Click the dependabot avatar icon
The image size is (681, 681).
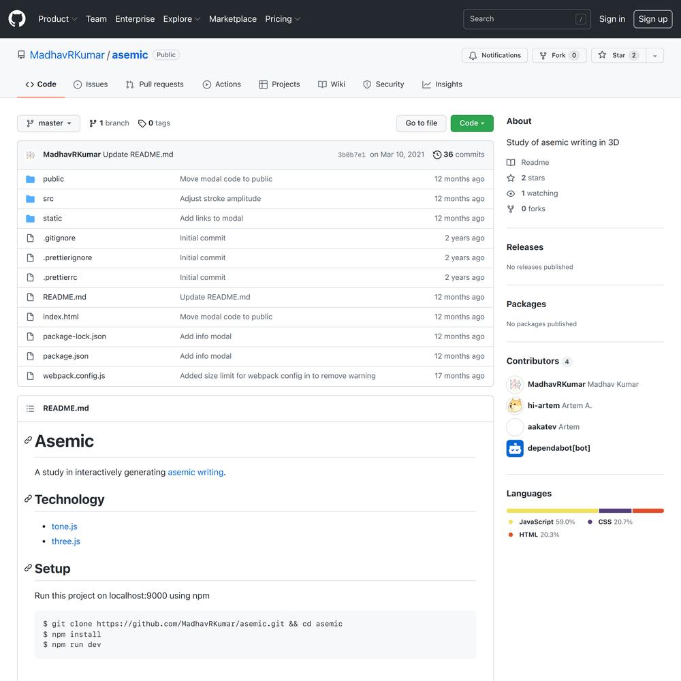pyautogui.click(x=515, y=448)
